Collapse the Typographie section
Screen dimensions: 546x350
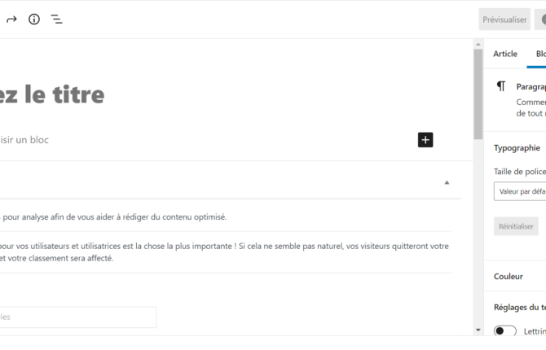pos(517,148)
